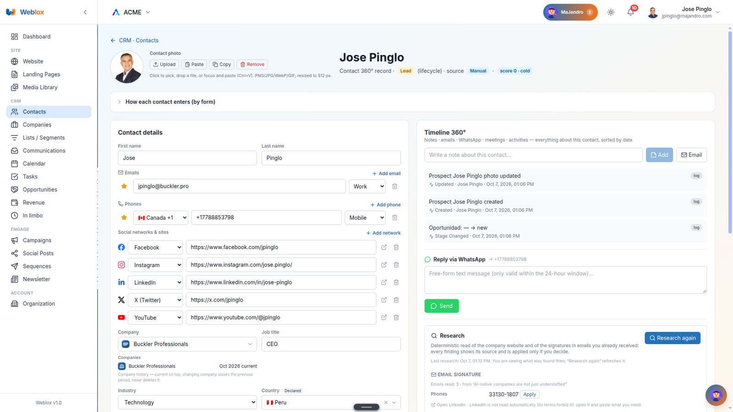This screenshot has width=733, height=412.
Task: Click the Research again button
Action: pyautogui.click(x=673, y=338)
